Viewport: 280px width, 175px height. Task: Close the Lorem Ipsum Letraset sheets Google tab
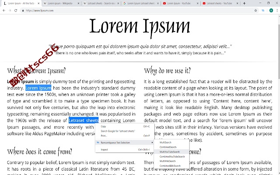point(158,3)
